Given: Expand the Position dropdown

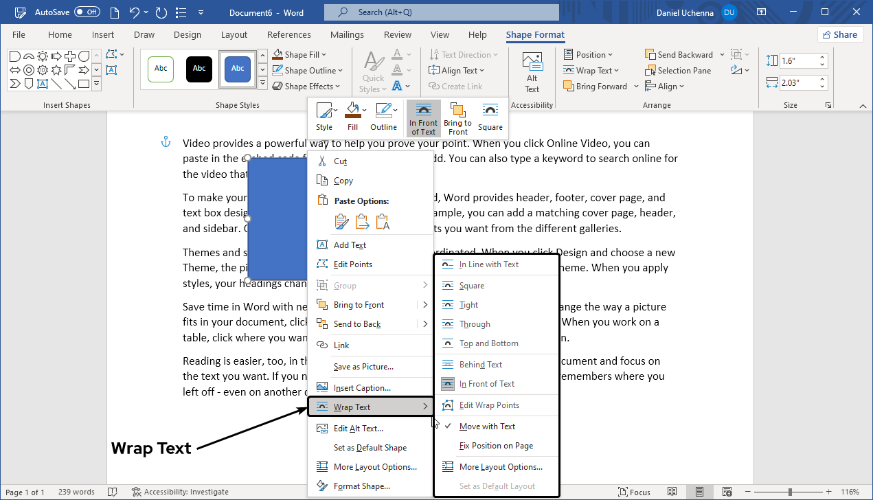Looking at the screenshot, I should click(x=589, y=54).
